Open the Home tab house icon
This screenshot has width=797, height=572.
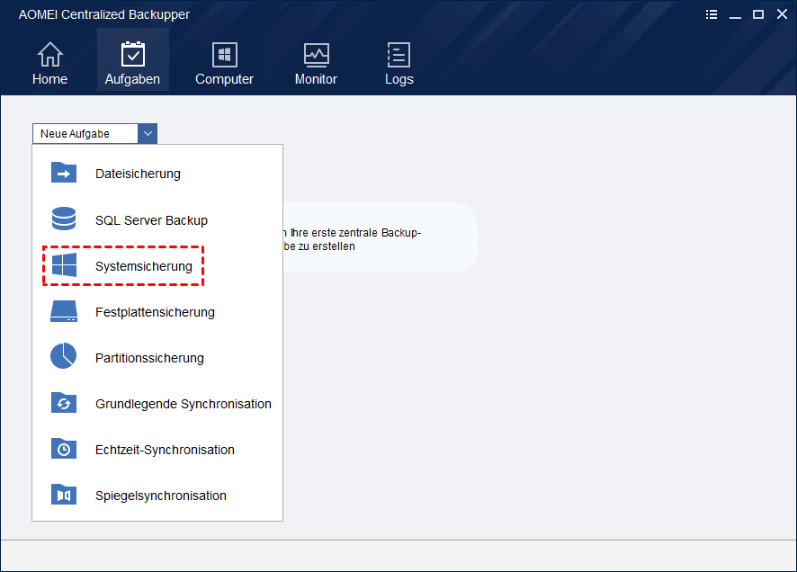pyautogui.click(x=49, y=54)
